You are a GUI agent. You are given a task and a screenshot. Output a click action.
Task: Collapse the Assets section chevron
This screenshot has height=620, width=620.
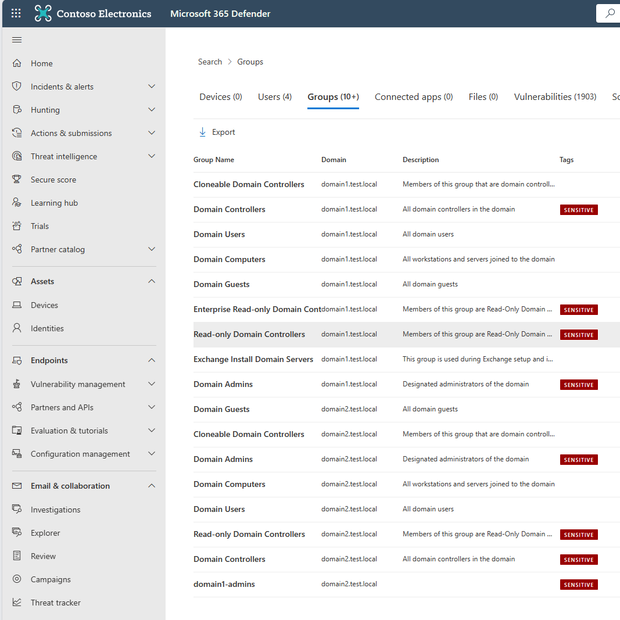coord(152,281)
